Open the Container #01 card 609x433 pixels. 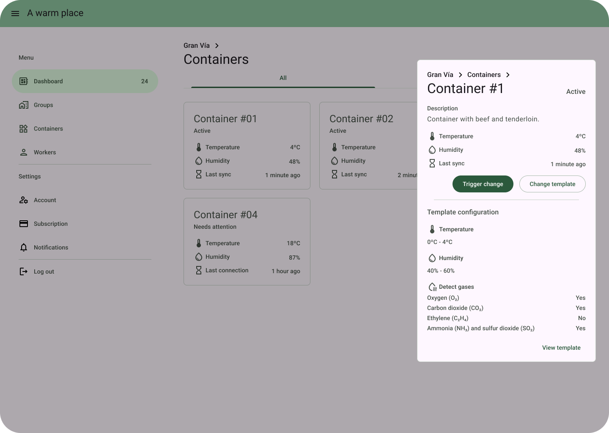coord(247,145)
